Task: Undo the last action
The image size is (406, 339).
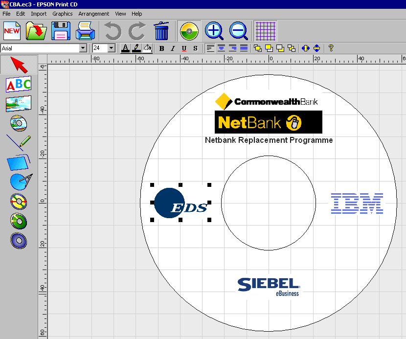Action: point(113,31)
